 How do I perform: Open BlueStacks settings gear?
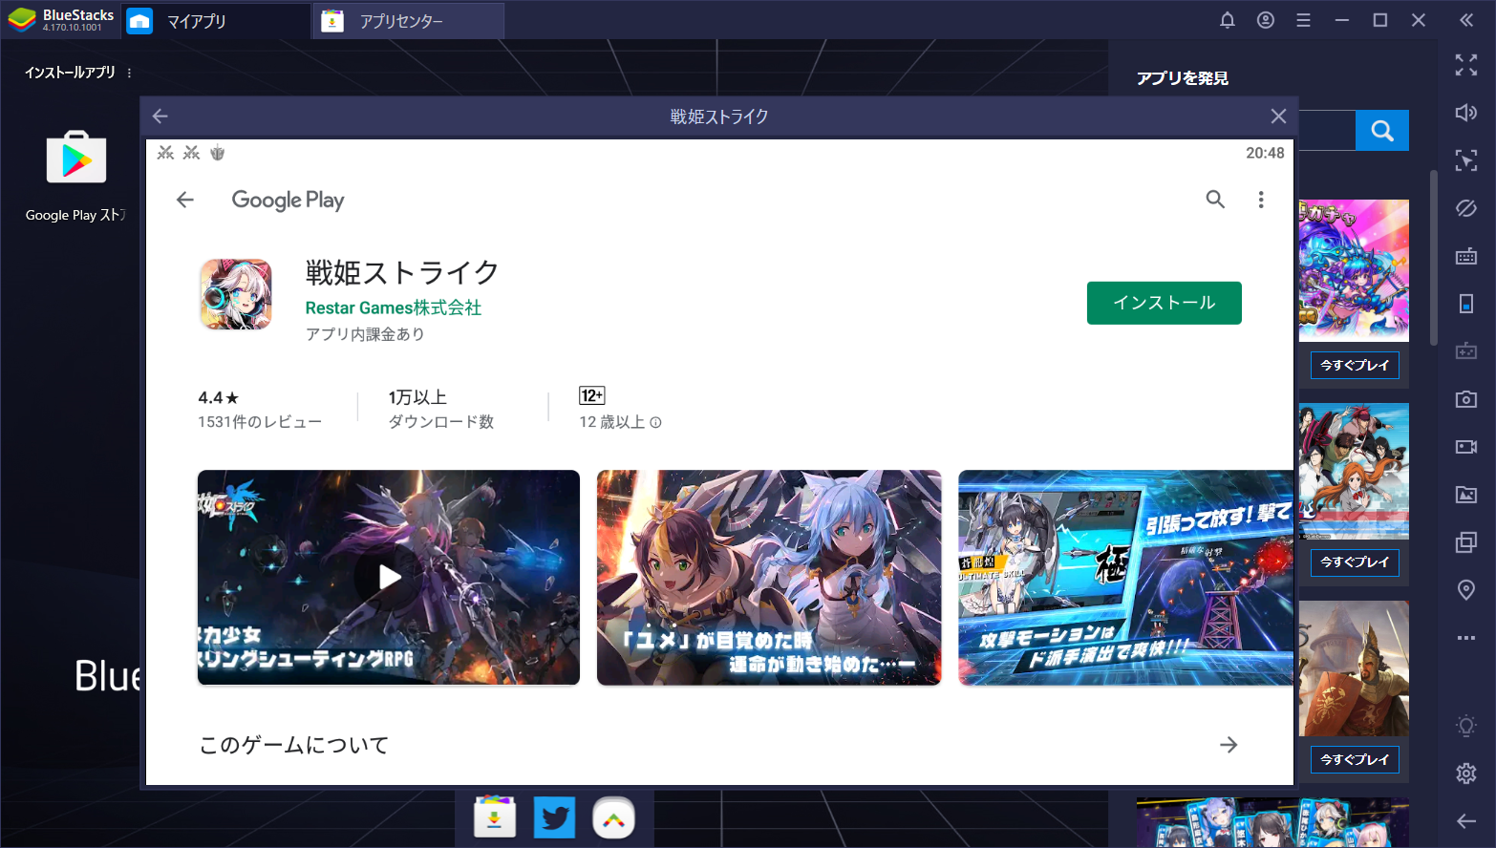click(1466, 774)
